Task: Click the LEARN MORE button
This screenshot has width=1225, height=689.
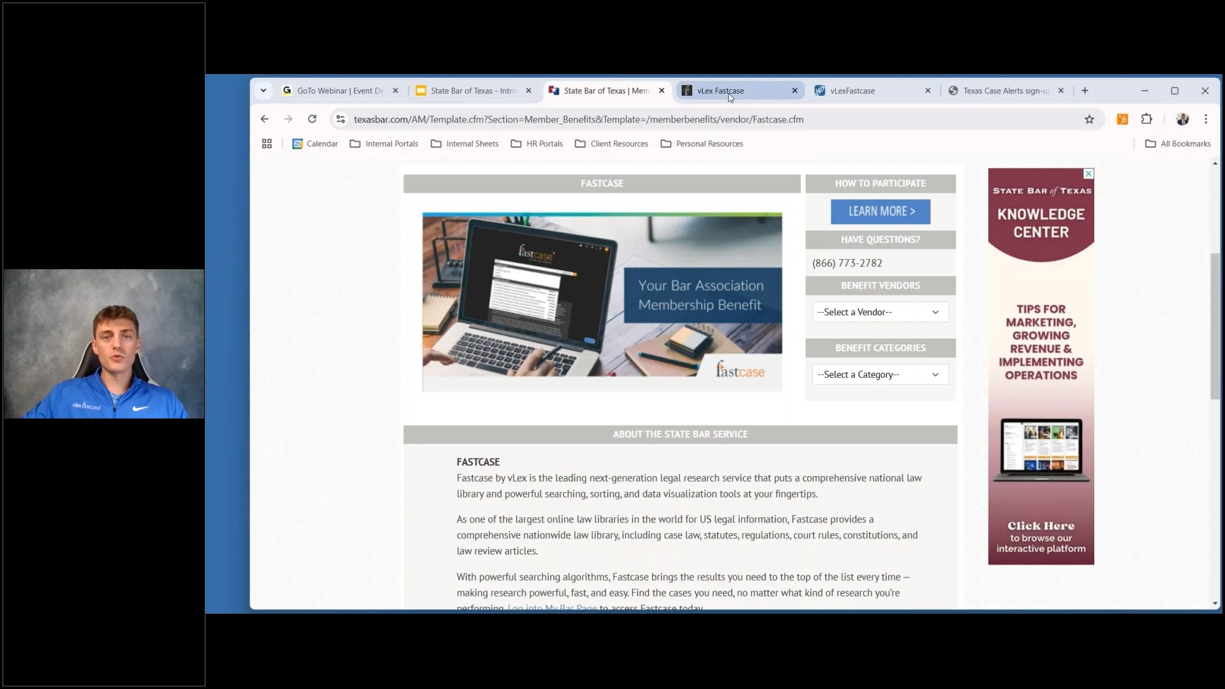Action: (880, 212)
